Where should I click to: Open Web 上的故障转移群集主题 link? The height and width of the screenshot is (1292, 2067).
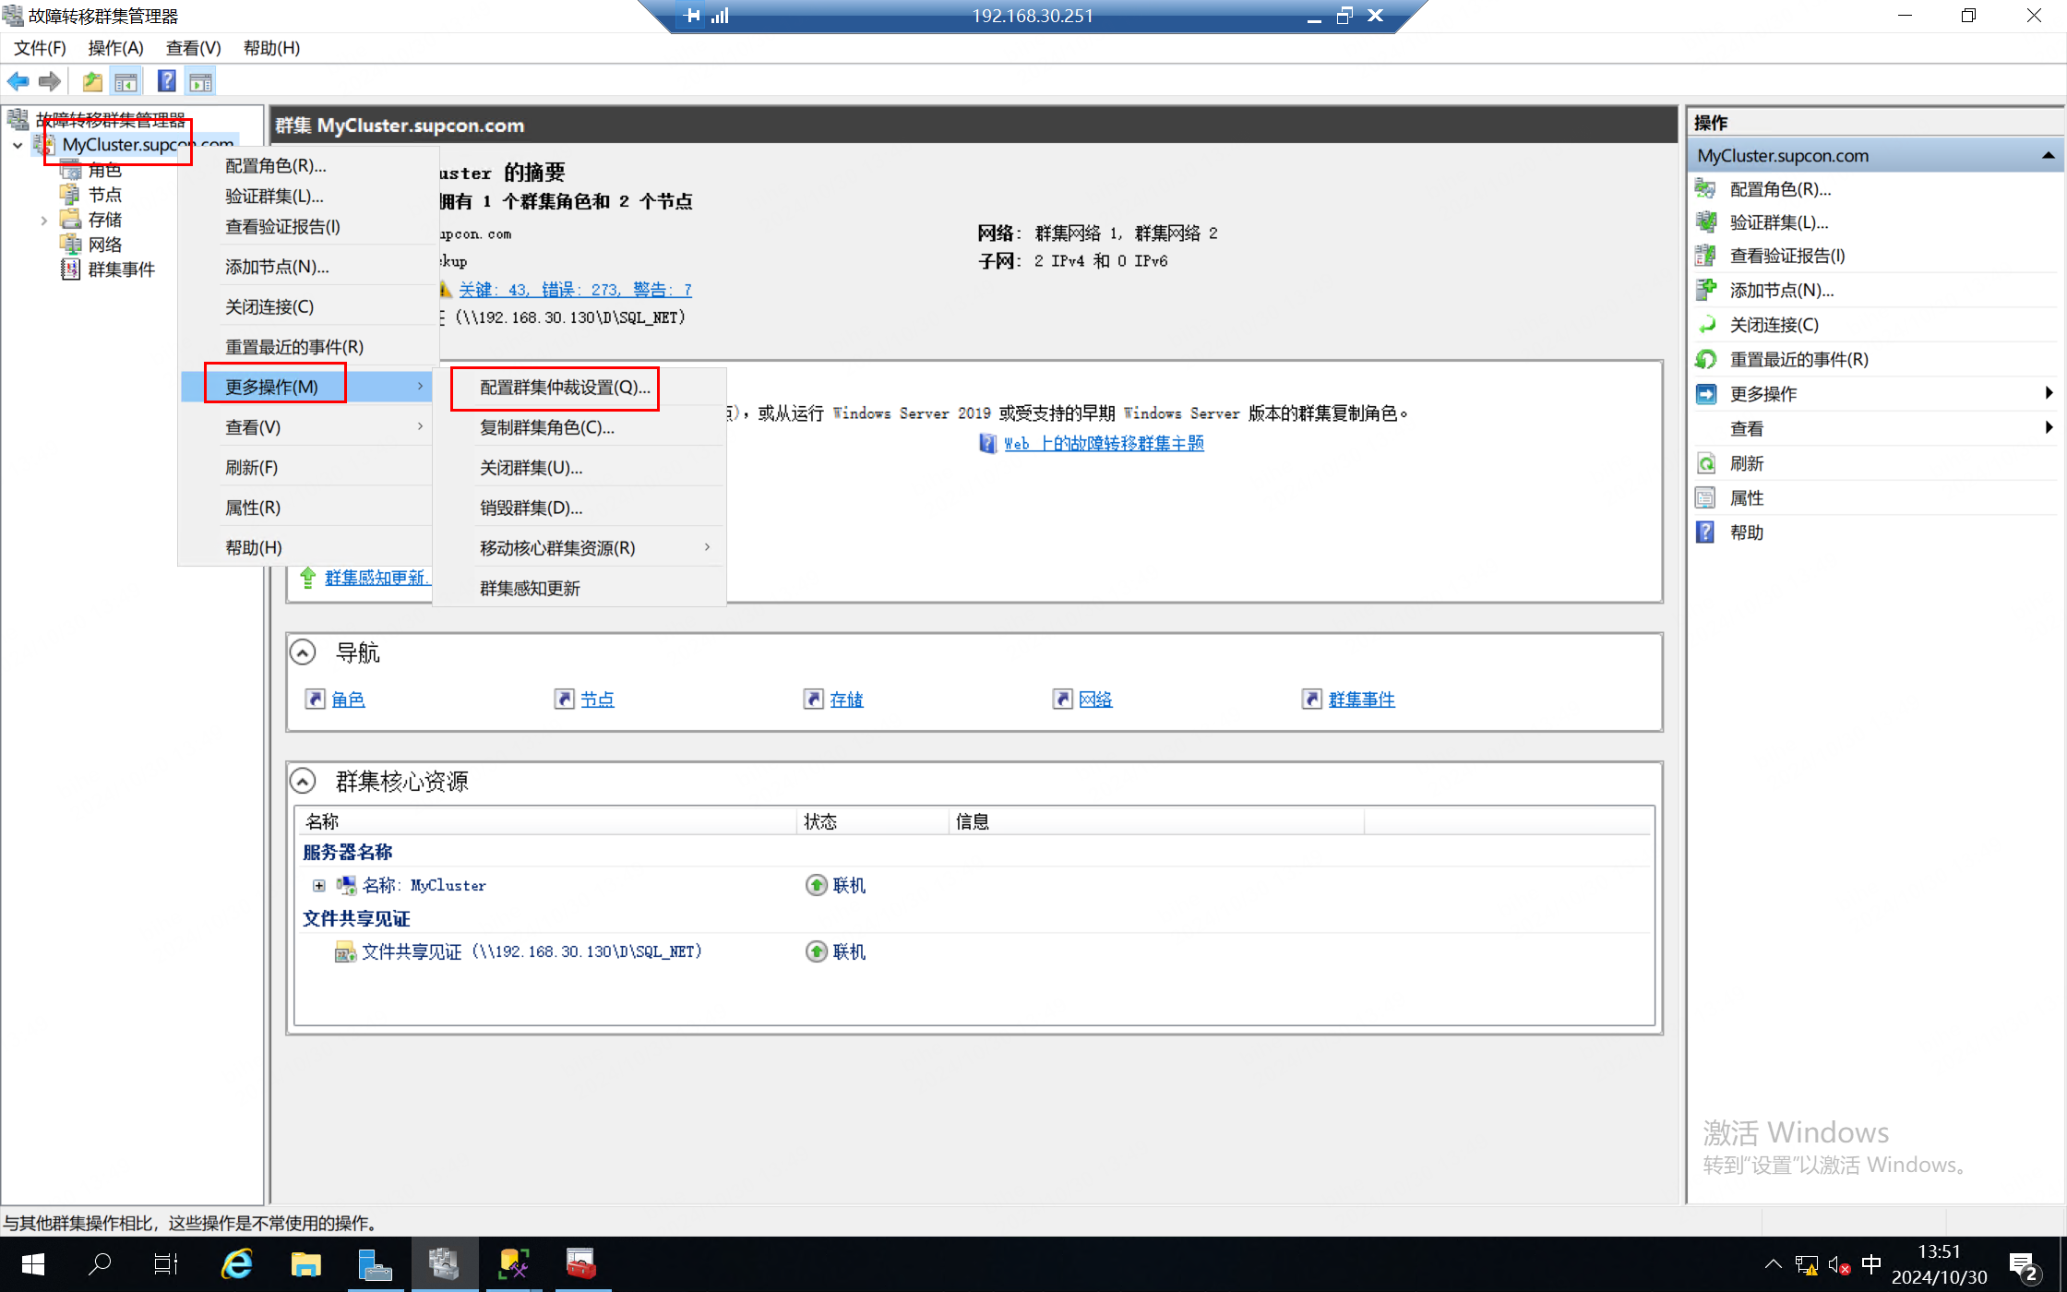pos(1104,444)
